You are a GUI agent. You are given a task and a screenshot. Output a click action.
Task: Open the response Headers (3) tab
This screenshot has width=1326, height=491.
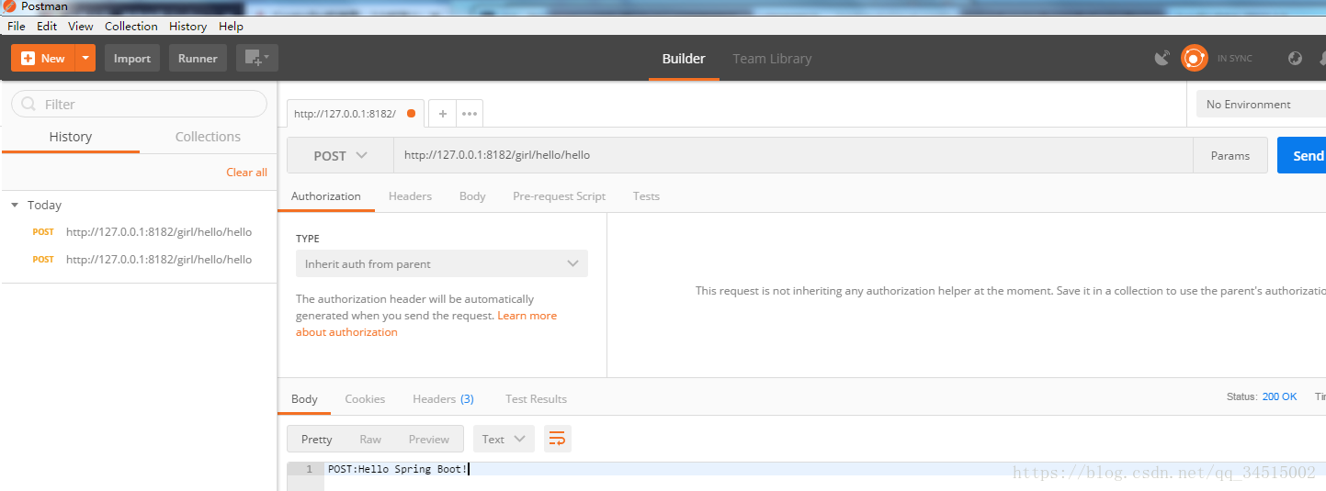pos(443,399)
